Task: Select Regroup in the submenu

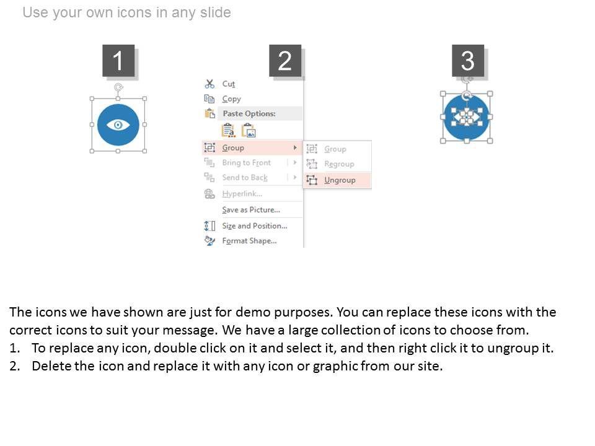Action: click(x=339, y=164)
